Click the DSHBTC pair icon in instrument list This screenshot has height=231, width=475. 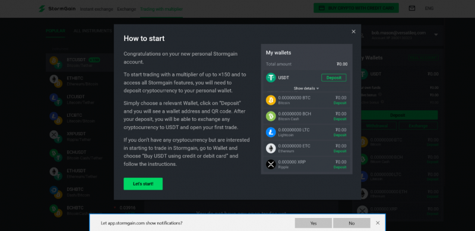click(x=56, y=192)
